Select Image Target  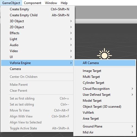(x=105, y=71)
